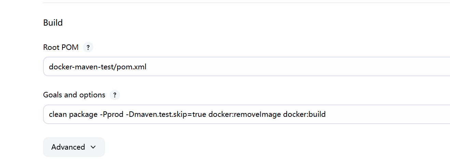The image size is (450, 165).
Task: Focus the Goals and options input field
Action: [x=247, y=114]
